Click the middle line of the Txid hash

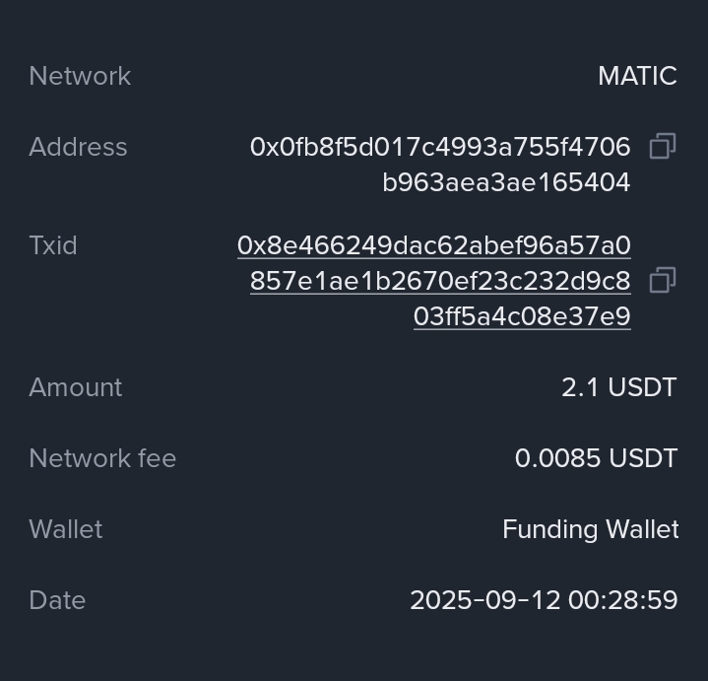pyautogui.click(x=440, y=281)
